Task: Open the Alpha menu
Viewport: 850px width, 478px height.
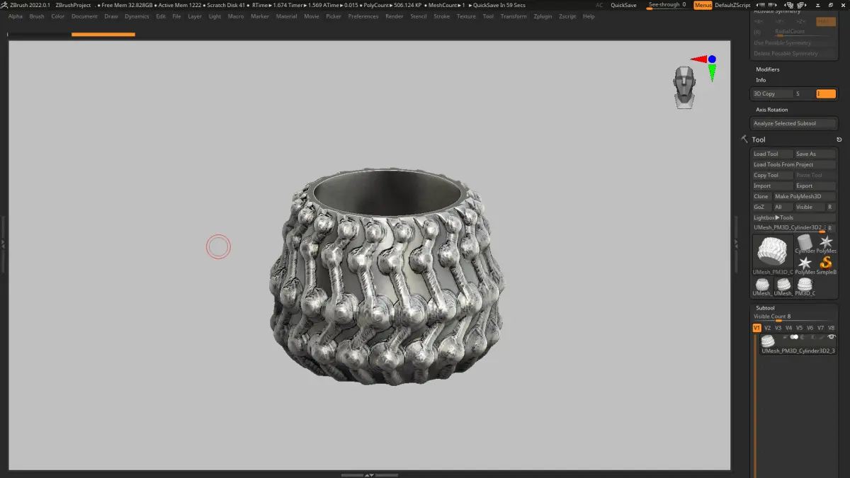Action: (16, 16)
